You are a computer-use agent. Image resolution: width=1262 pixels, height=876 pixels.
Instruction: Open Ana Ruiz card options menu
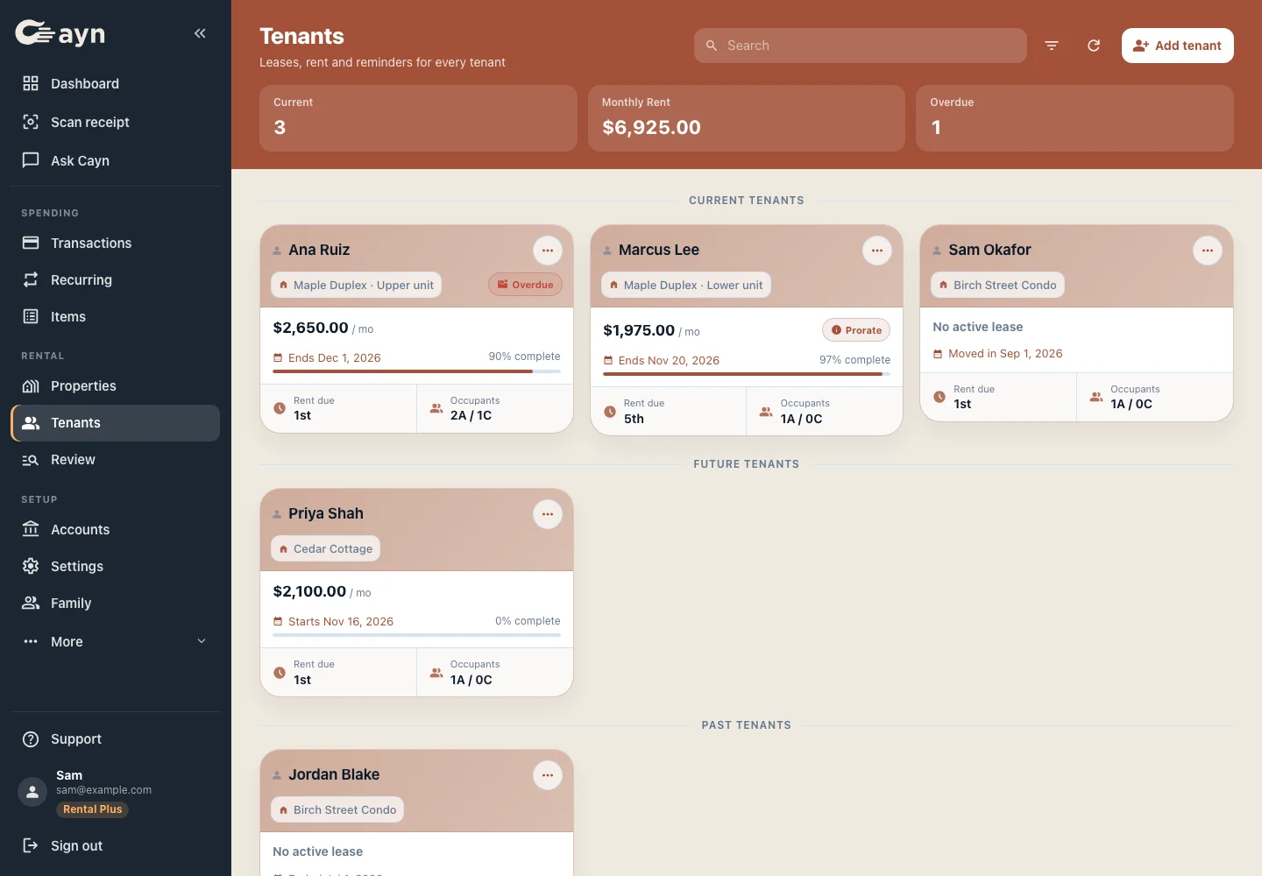point(548,251)
